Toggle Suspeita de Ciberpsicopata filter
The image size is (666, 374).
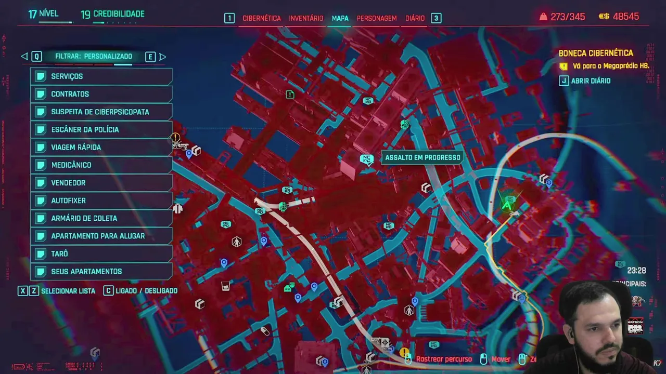pos(101,112)
